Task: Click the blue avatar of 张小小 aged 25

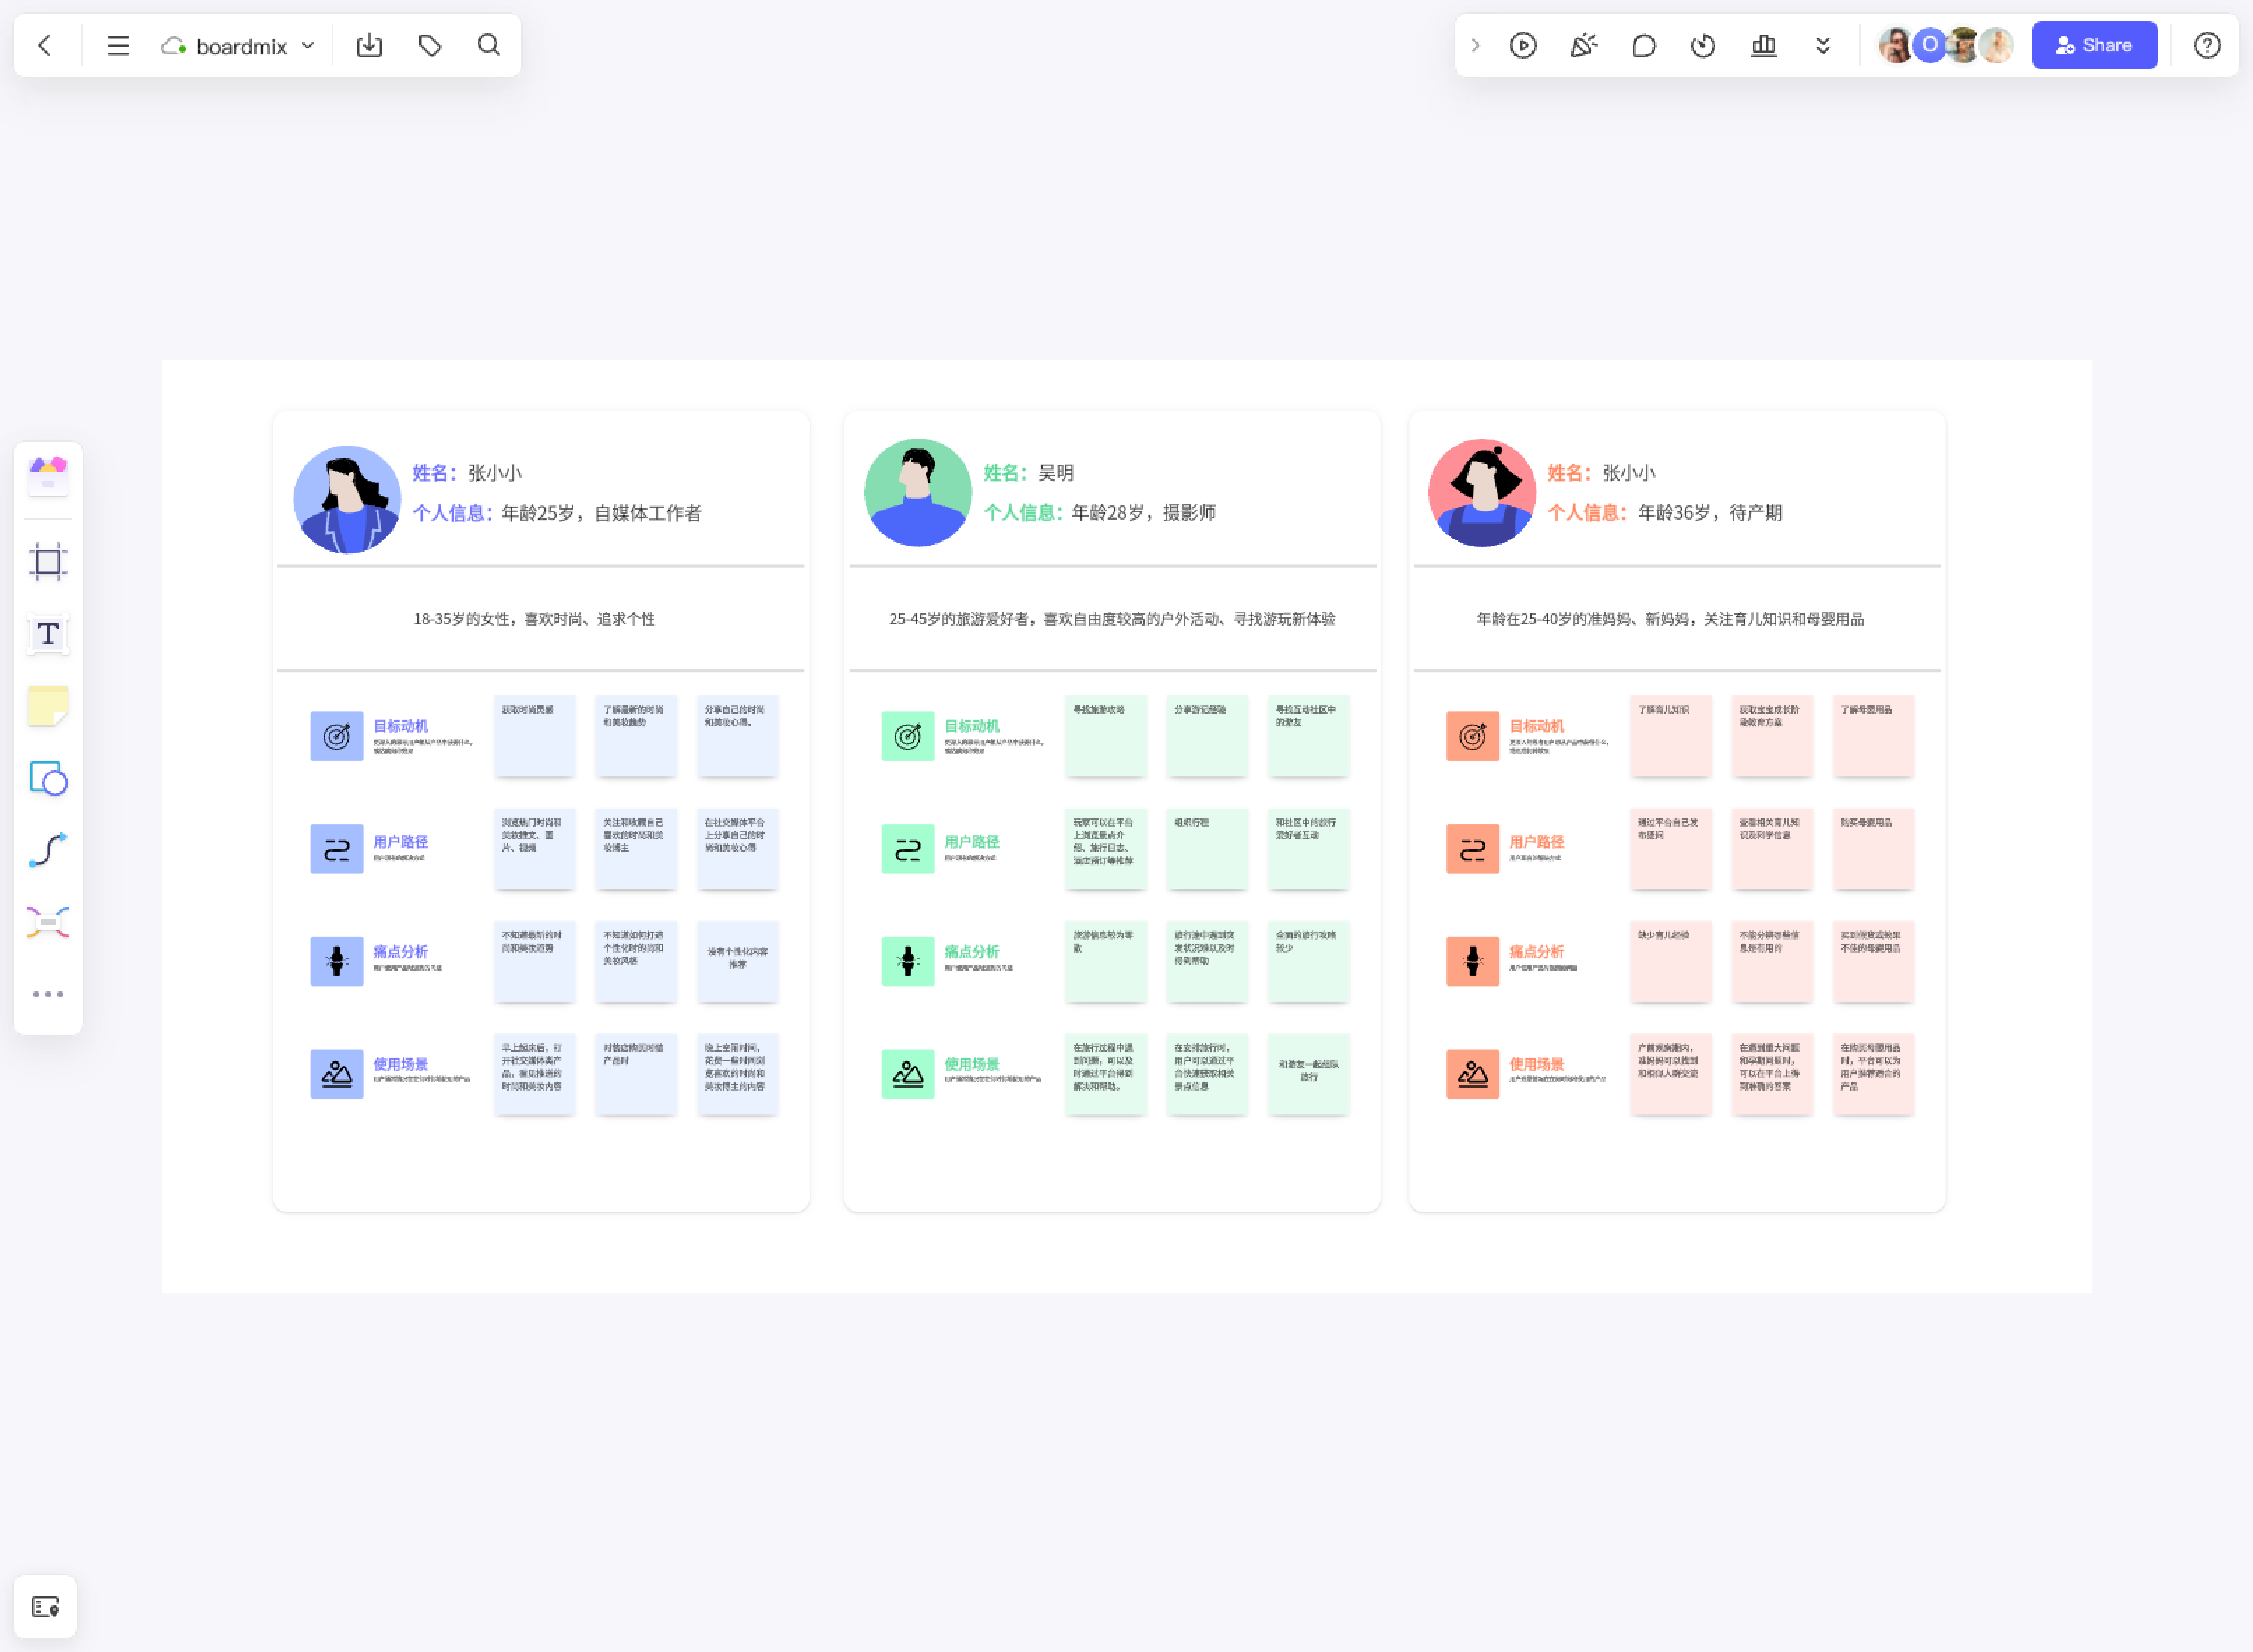Action: click(347, 499)
